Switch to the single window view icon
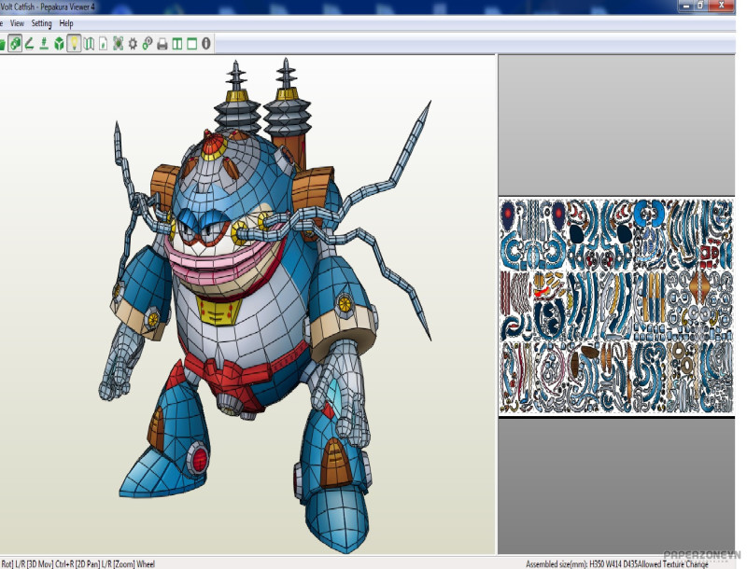 (191, 43)
